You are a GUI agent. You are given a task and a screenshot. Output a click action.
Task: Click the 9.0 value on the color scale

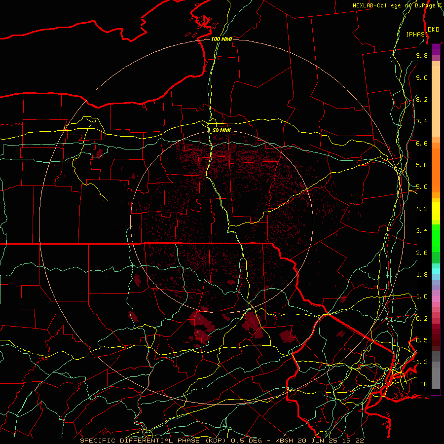click(x=422, y=77)
